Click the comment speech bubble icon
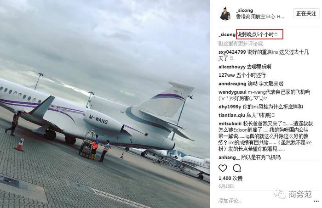This screenshot has width=322, height=208. pyautogui.click(x=237, y=168)
